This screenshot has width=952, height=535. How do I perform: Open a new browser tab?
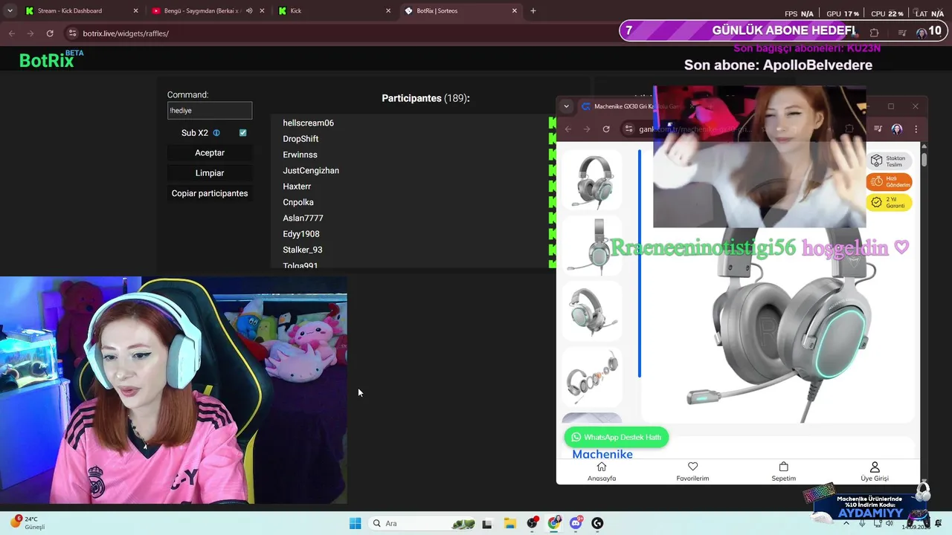coord(533,10)
